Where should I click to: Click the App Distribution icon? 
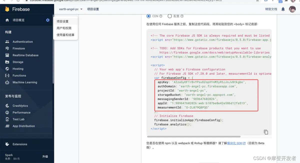point(7,126)
